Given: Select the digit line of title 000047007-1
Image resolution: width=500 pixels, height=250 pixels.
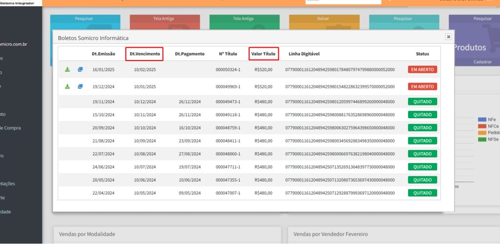Looking at the screenshot, I should [x=340, y=193].
